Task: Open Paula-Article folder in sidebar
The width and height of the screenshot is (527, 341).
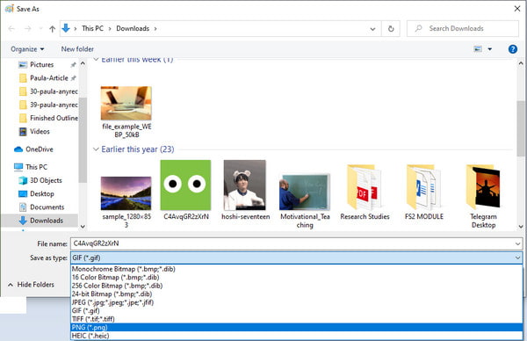Action: click(x=48, y=78)
